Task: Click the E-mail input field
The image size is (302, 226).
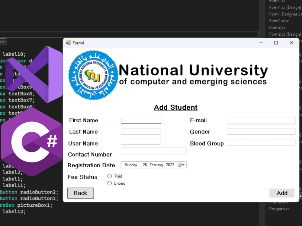Action: tap(261, 121)
